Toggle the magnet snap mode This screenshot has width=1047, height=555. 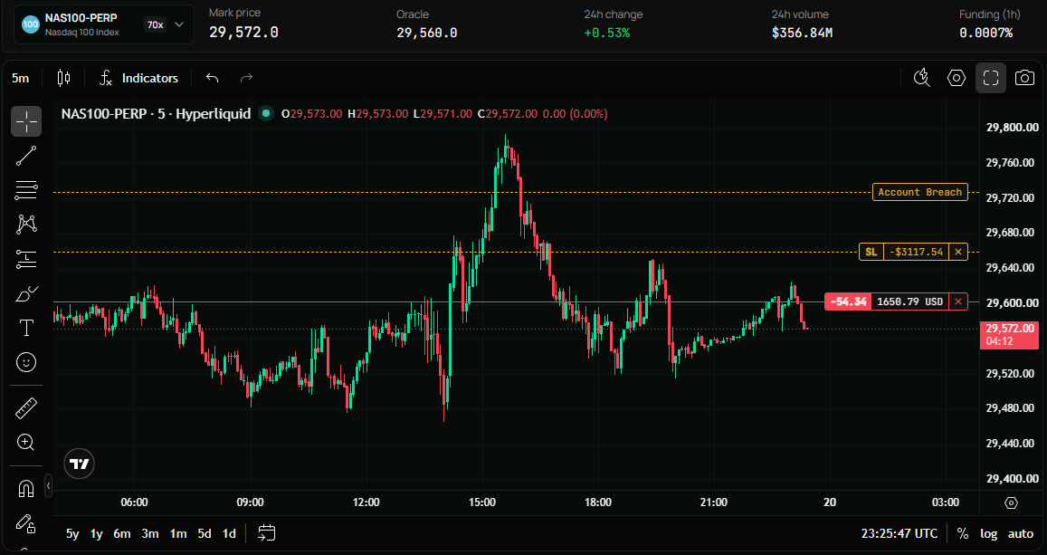(x=26, y=489)
